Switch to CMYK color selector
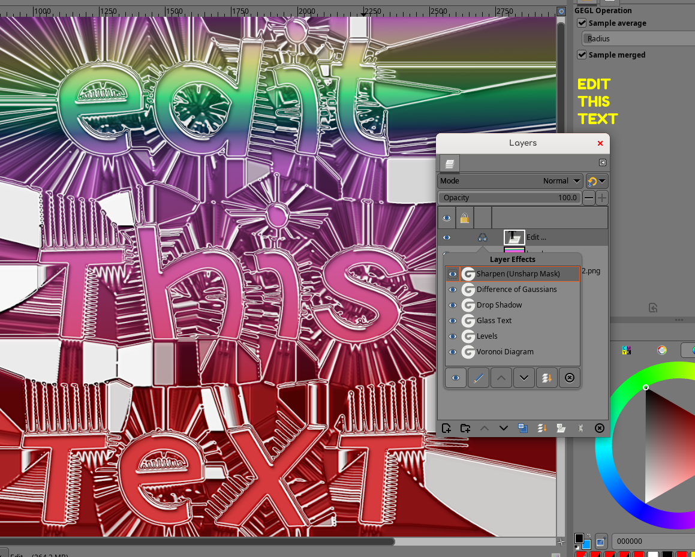This screenshot has width=695, height=557. (626, 350)
